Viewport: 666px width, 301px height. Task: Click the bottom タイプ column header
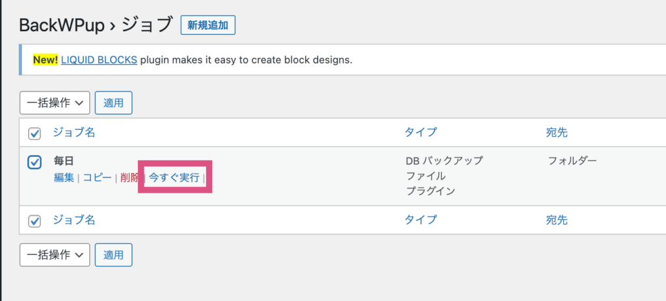click(421, 220)
